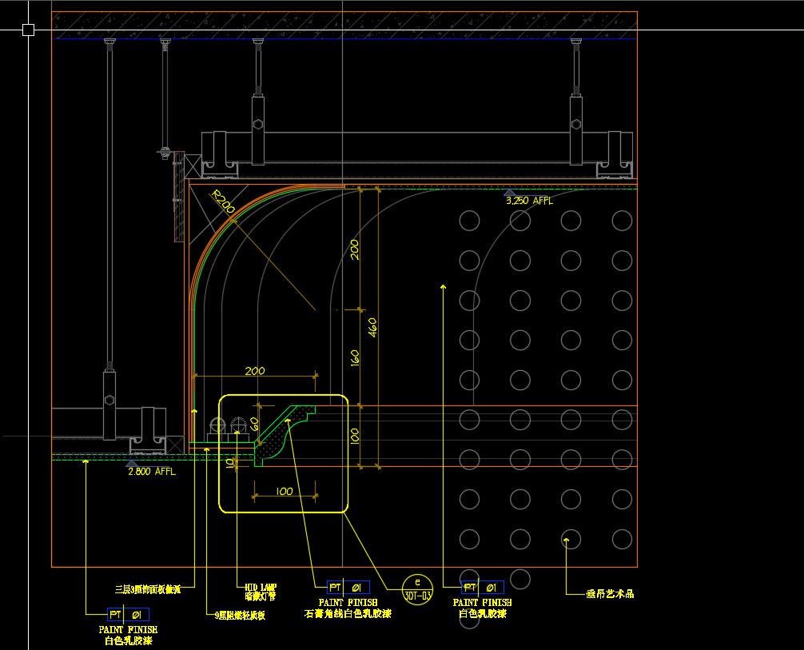Image resolution: width=804 pixels, height=650 pixels.
Task: Click the 3DT-03 detail callout bubble
Action: 417,588
